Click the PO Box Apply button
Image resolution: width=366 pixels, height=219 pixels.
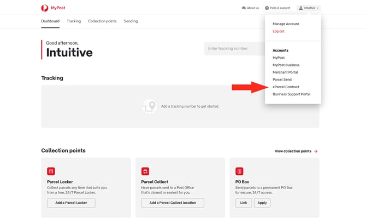[262, 203]
